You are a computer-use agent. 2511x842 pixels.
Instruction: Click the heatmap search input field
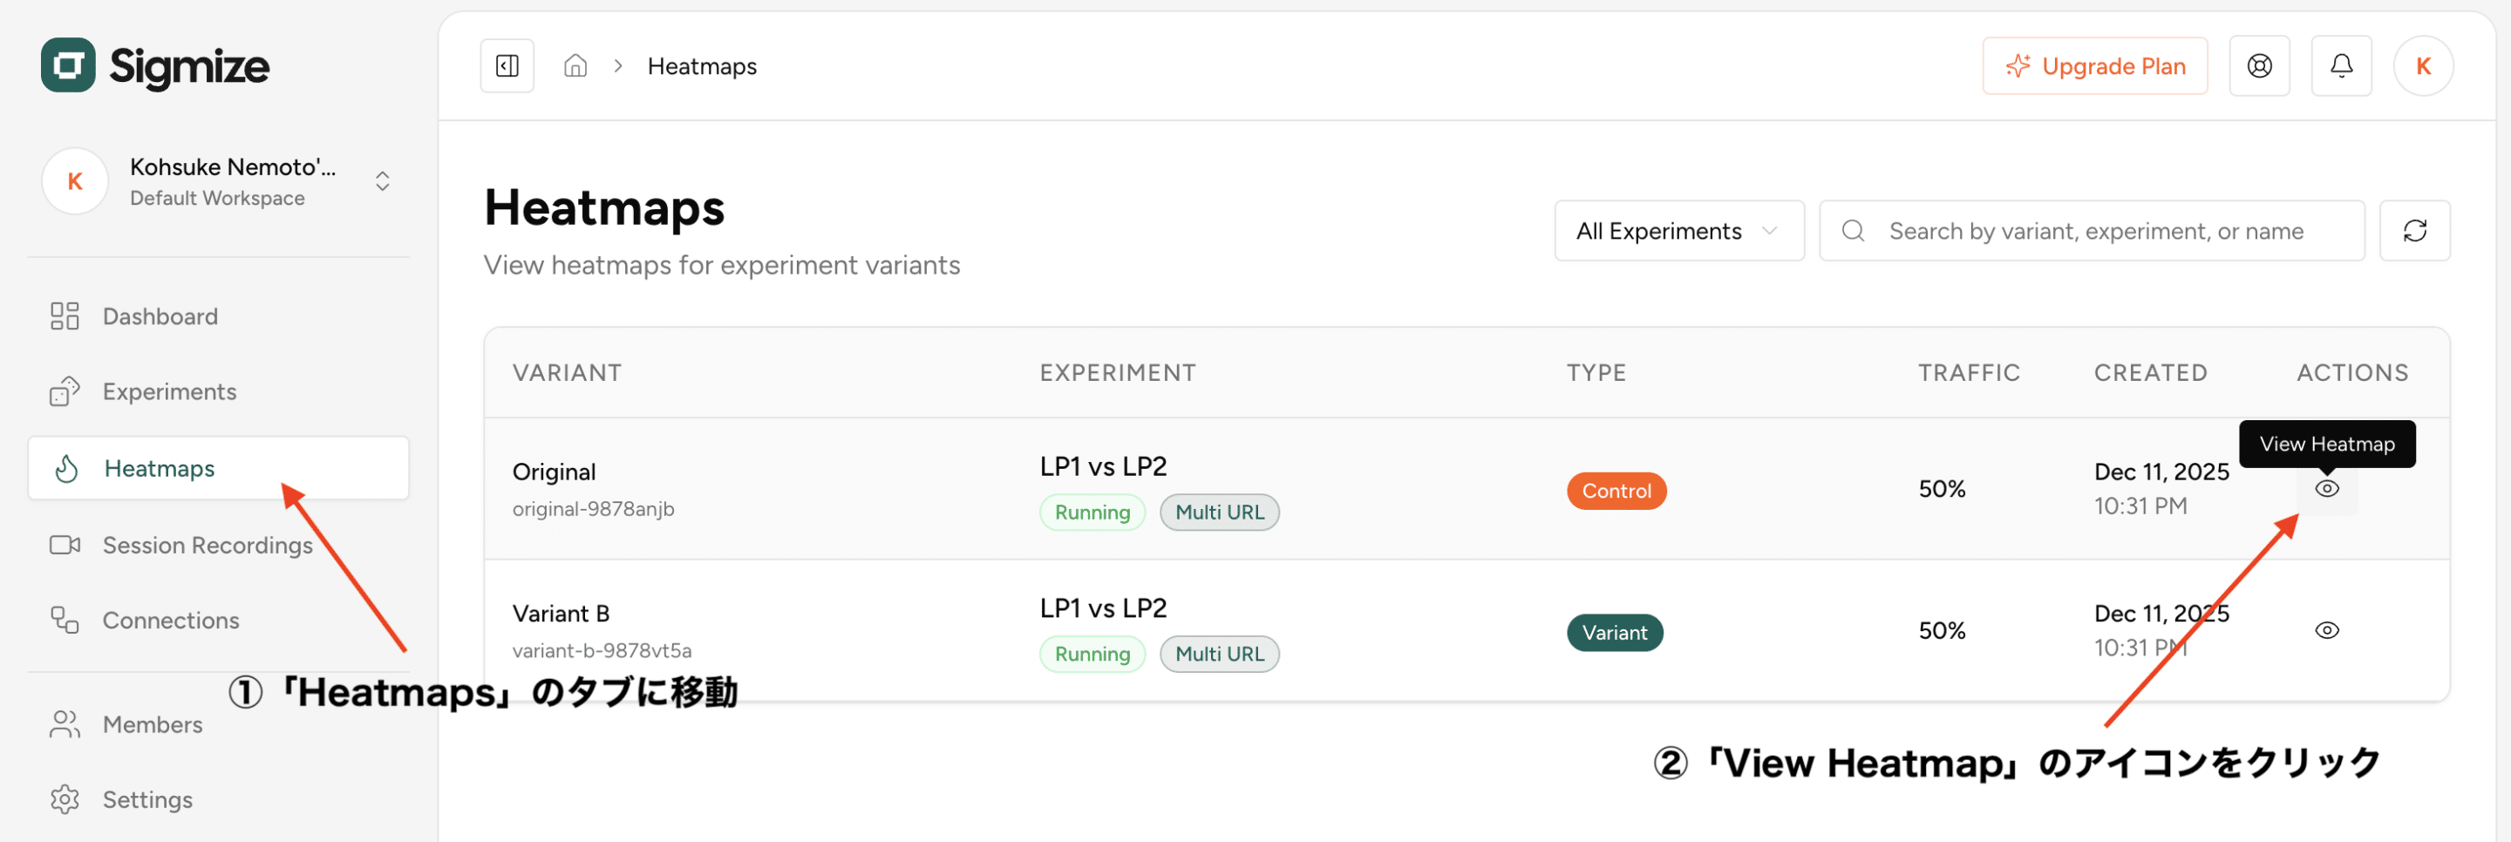coord(2096,231)
